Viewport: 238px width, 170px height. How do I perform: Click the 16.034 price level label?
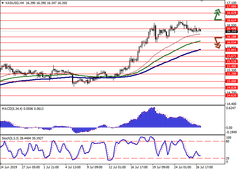[231, 42]
